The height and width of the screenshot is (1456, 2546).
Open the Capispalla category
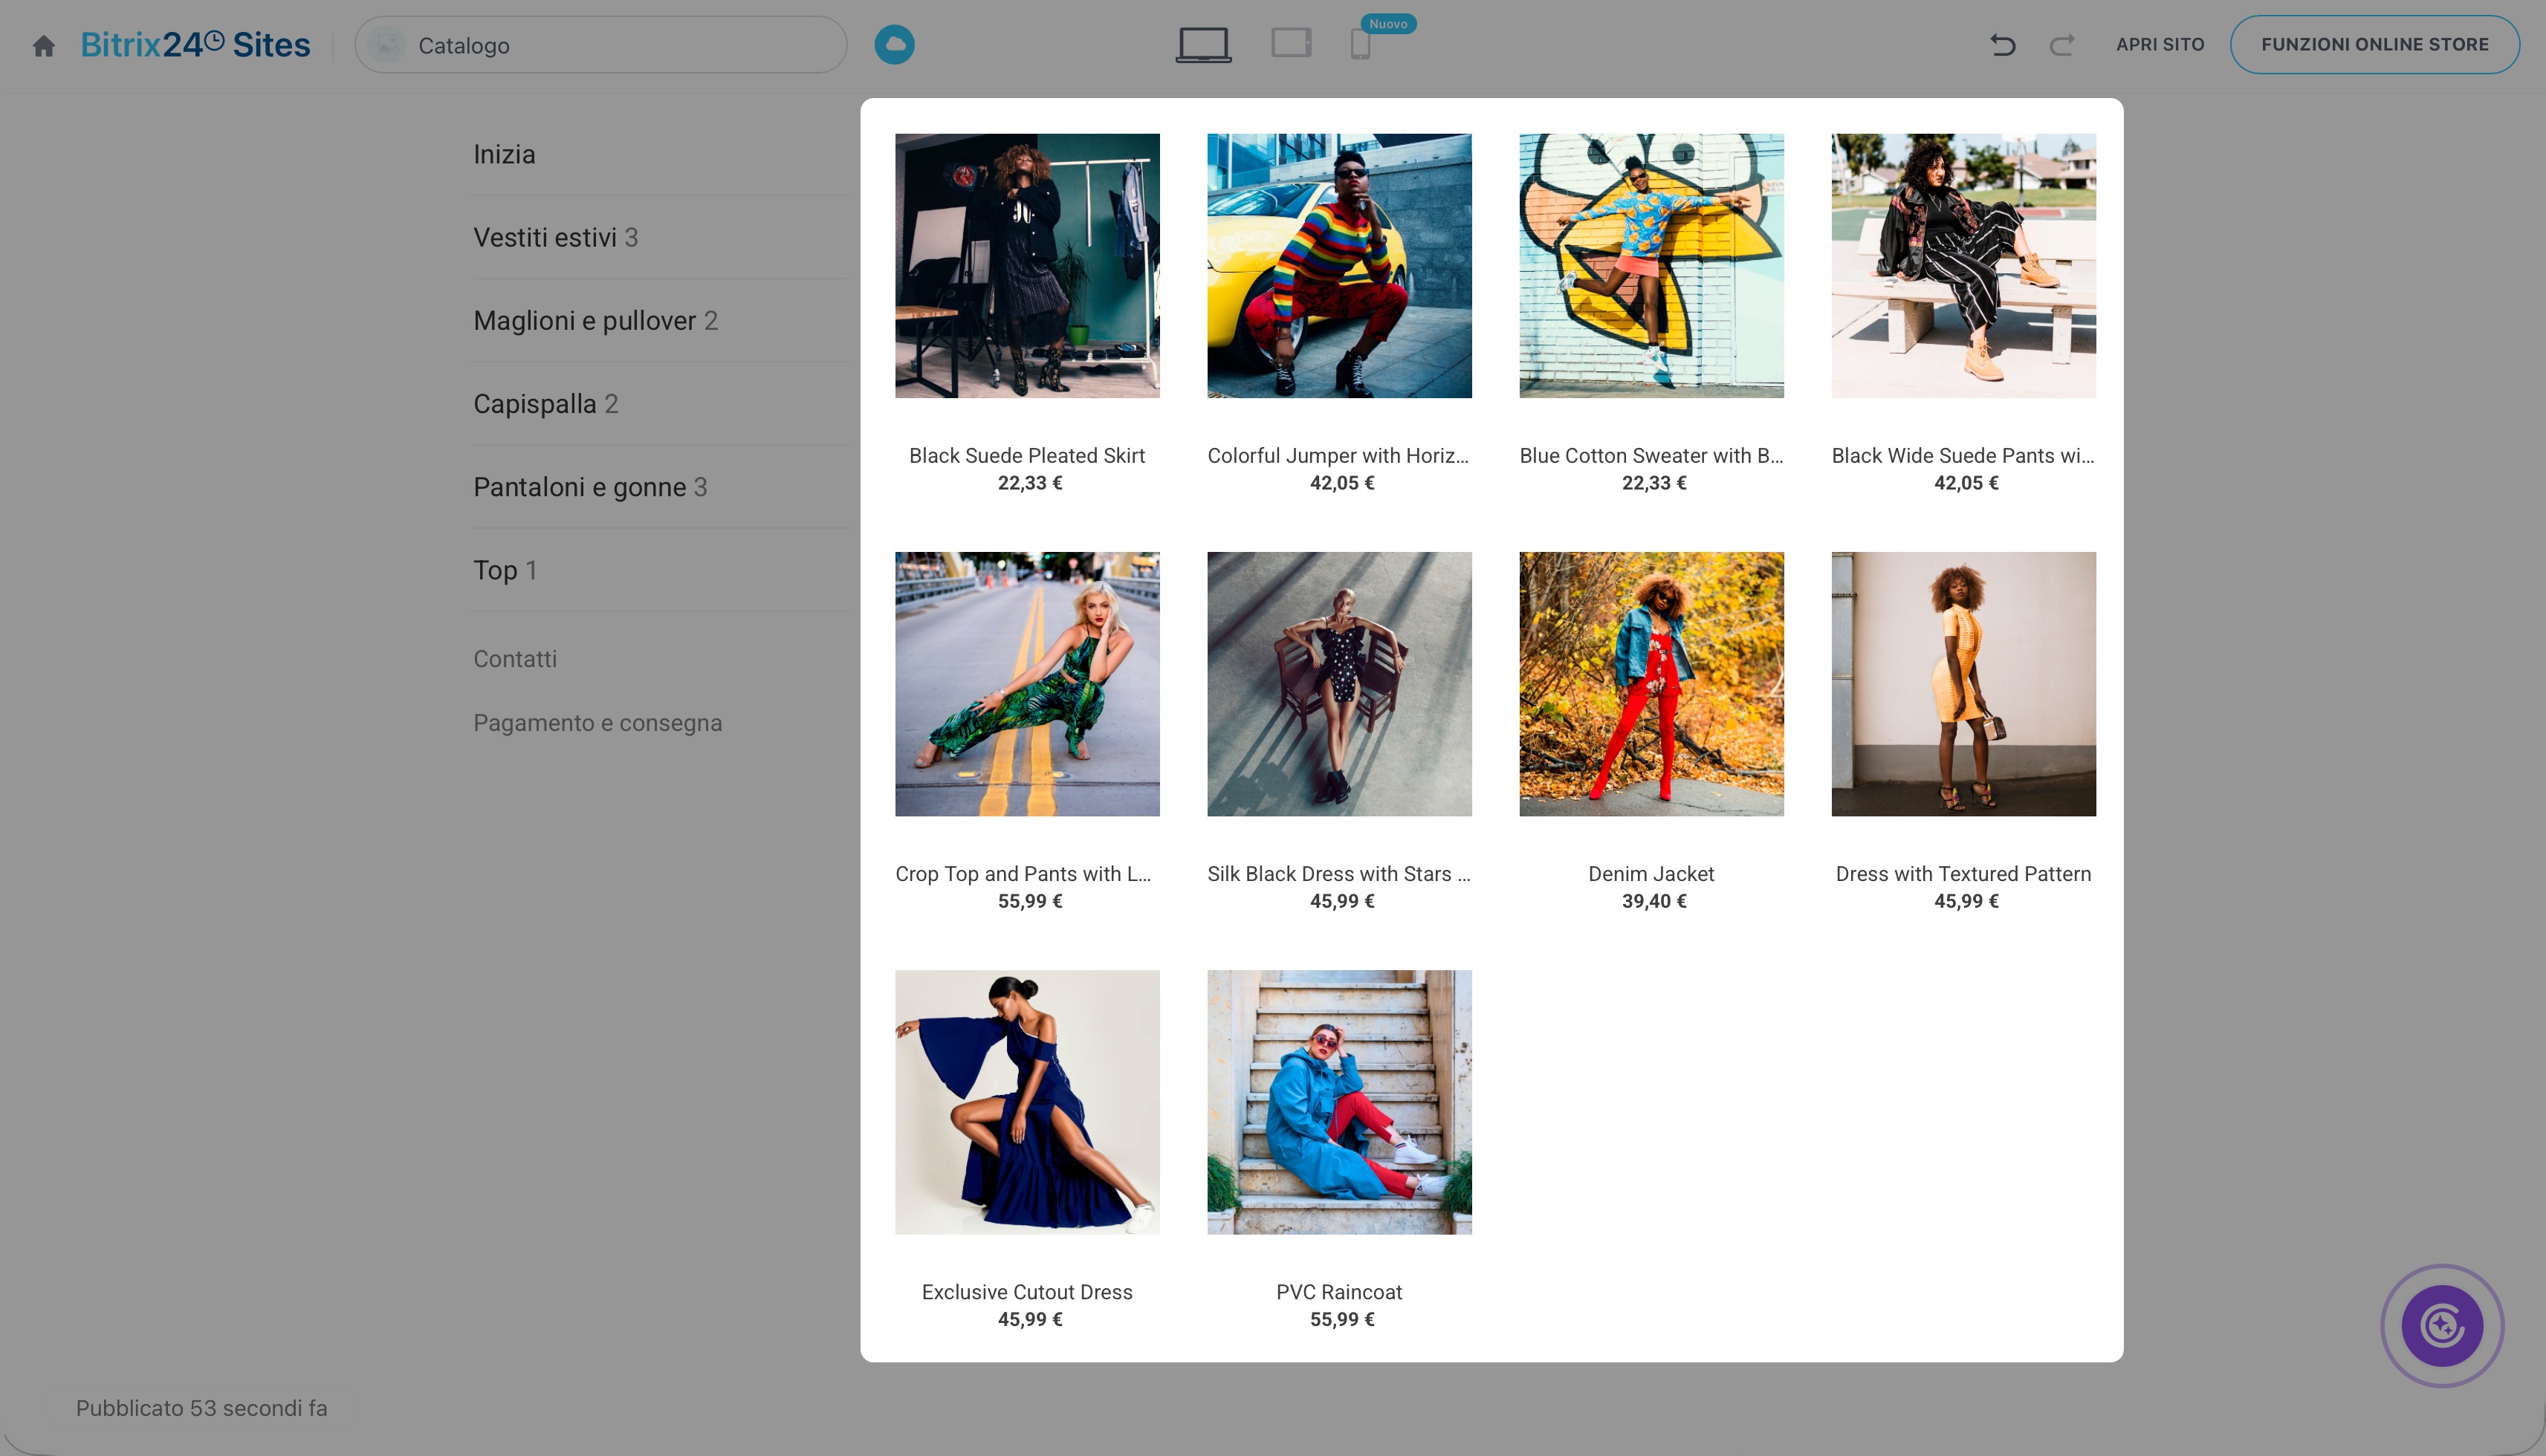tap(545, 404)
